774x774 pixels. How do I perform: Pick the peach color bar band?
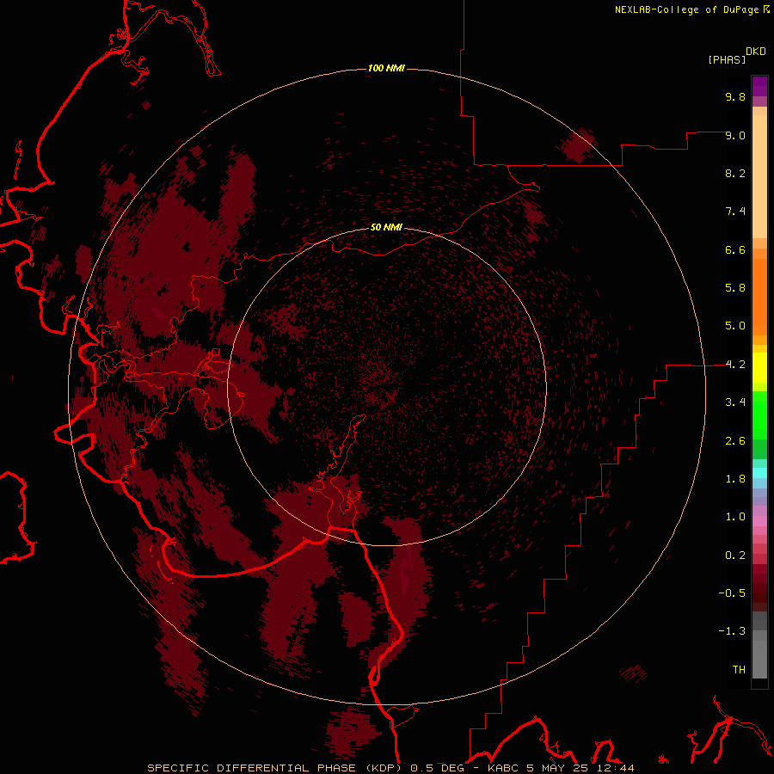coord(759,176)
